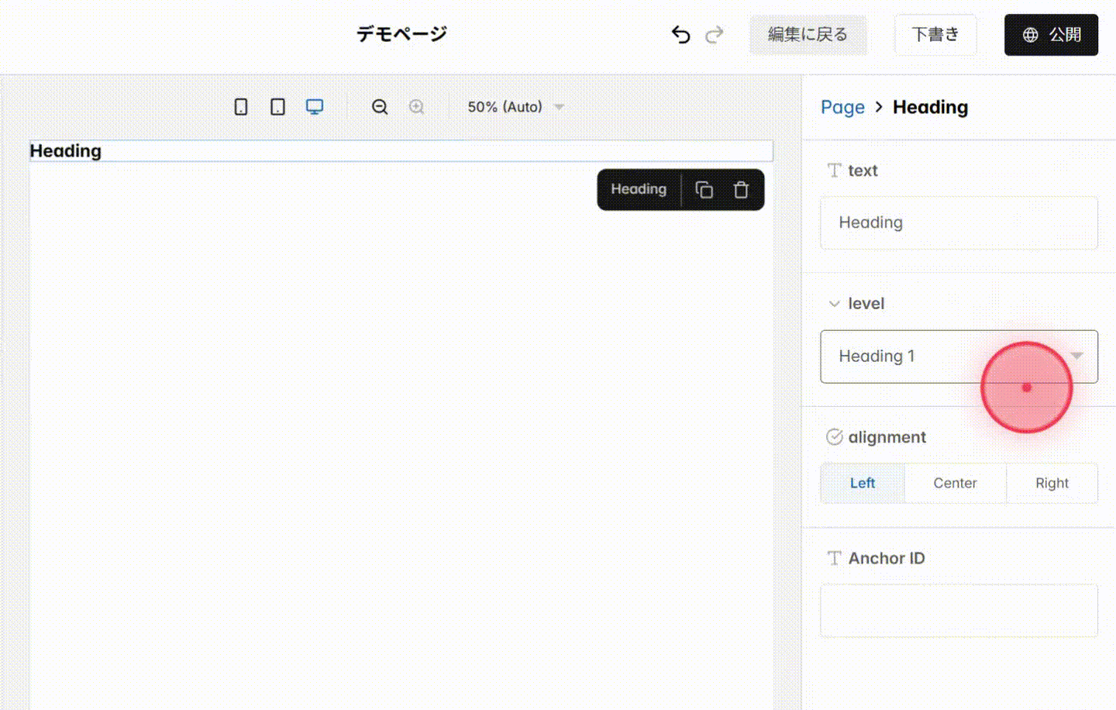
Task: Click the 編集に戻る button
Action: [808, 34]
